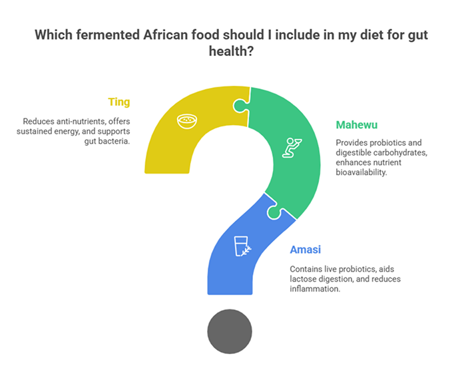The image size is (466, 368).
Task: Select the blue Amasi heading
Action: [308, 251]
